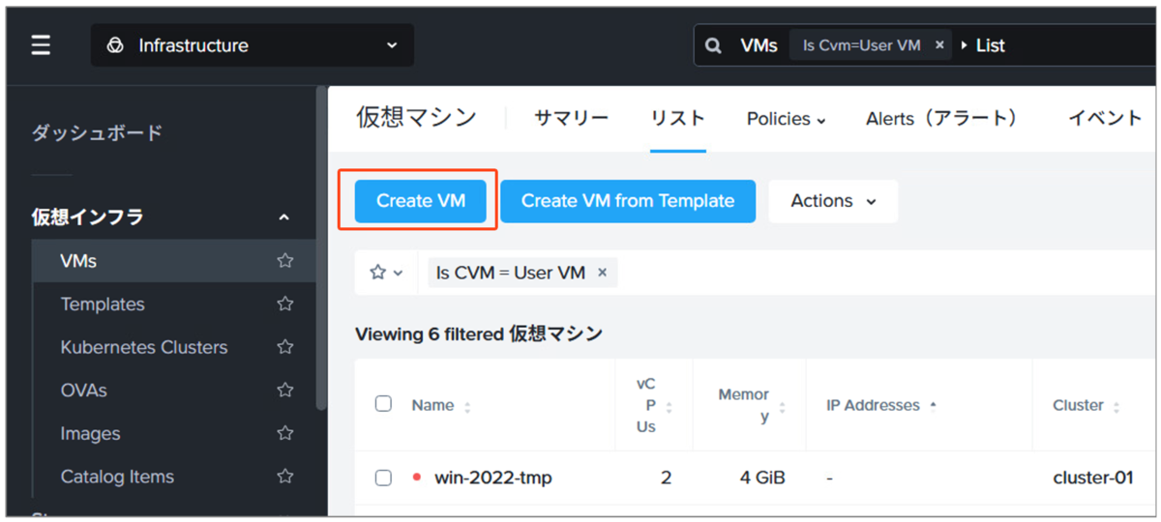Viewport: 1161px width, 522px height.
Task: Click Create VM from Template
Action: click(627, 201)
